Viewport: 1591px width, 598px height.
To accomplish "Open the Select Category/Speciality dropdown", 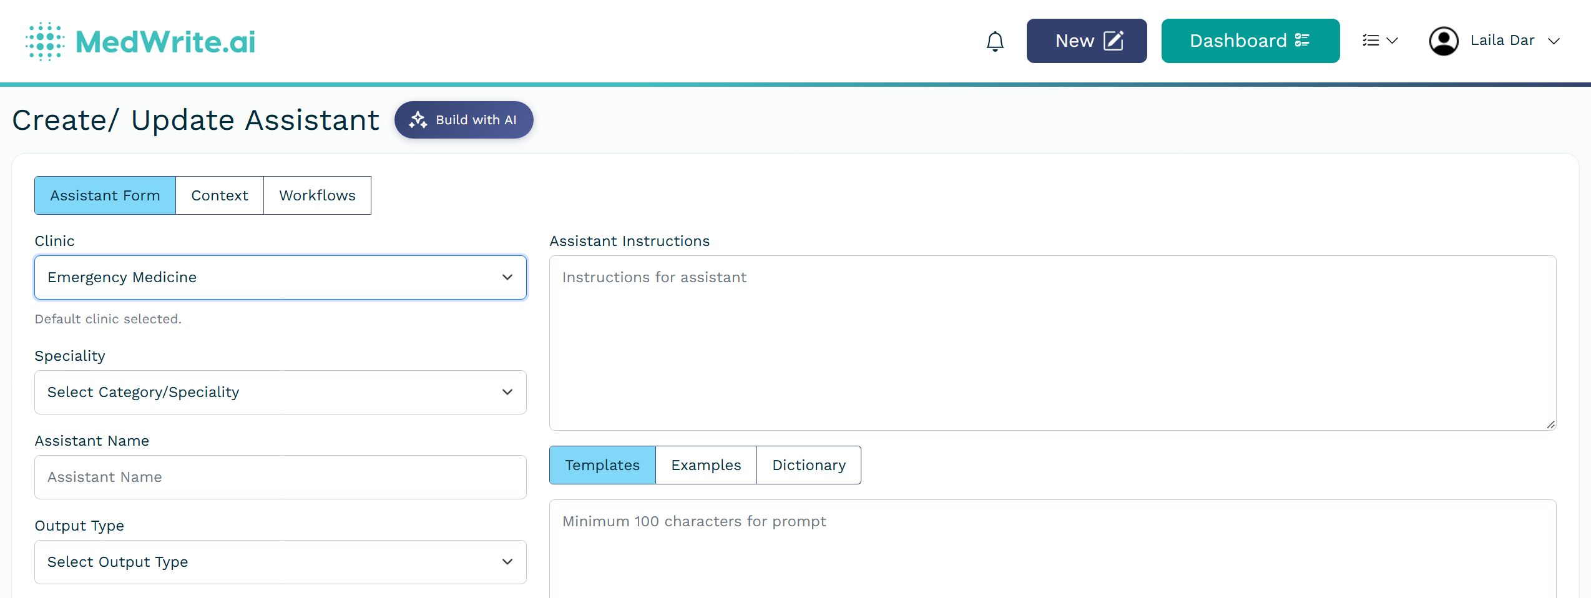I will [280, 392].
